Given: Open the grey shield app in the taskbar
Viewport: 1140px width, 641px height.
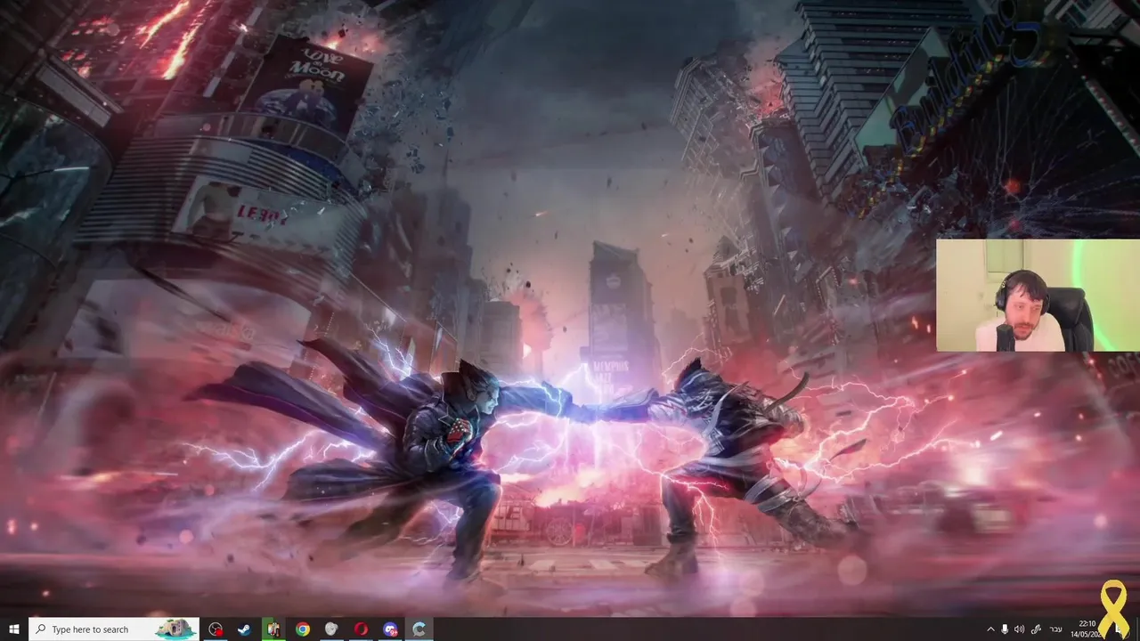Looking at the screenshot, I should [x=331, y=629].
